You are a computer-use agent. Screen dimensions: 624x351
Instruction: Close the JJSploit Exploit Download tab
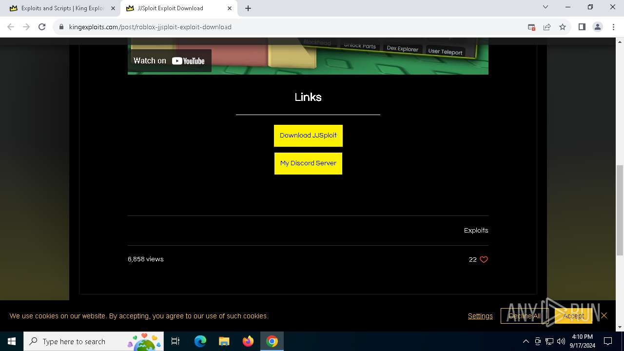[230, 8]
